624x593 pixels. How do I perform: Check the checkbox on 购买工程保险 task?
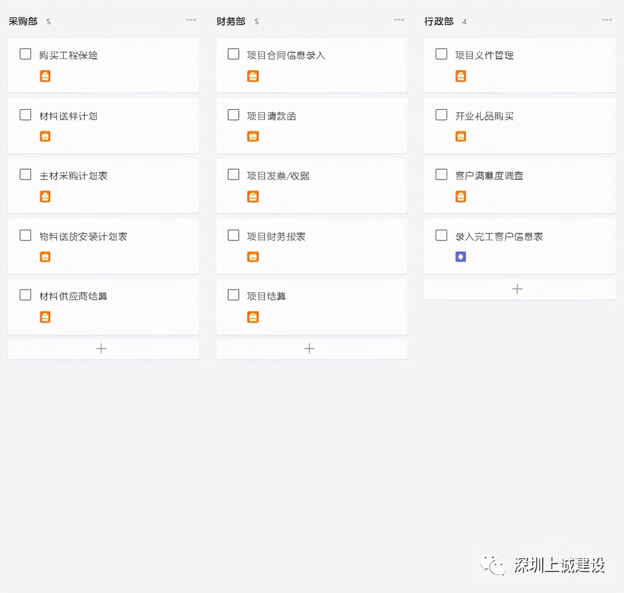point(25,53)
